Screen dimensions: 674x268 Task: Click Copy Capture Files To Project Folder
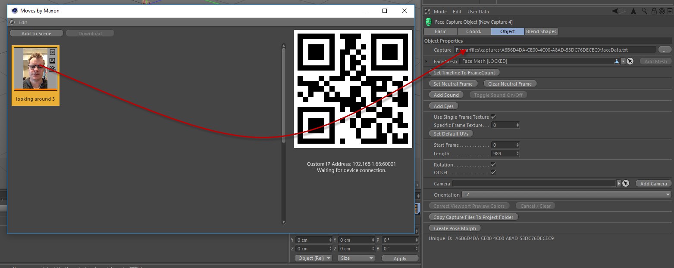pyautogui.click(x=473, y=217)
